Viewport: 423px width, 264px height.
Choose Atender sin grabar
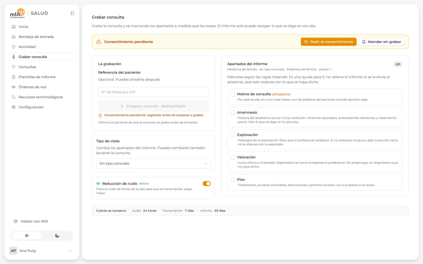pyautogui.click(x=381, y=42)
